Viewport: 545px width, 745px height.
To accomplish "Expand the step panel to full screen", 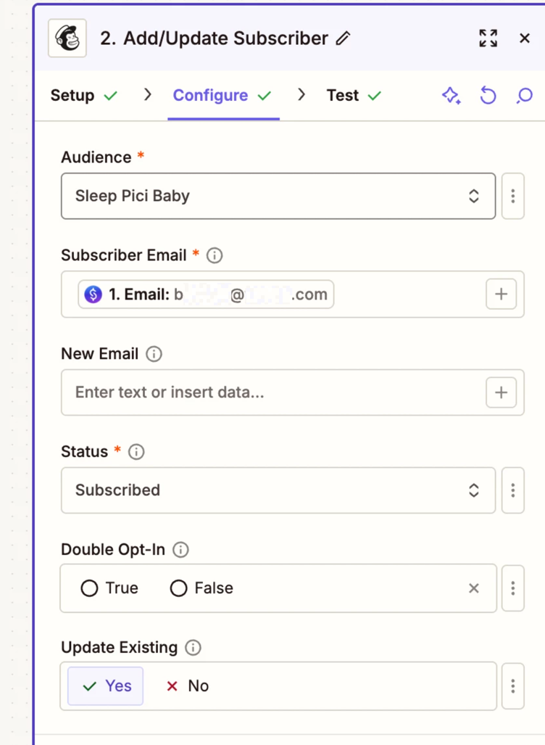I will coord(488,38).
